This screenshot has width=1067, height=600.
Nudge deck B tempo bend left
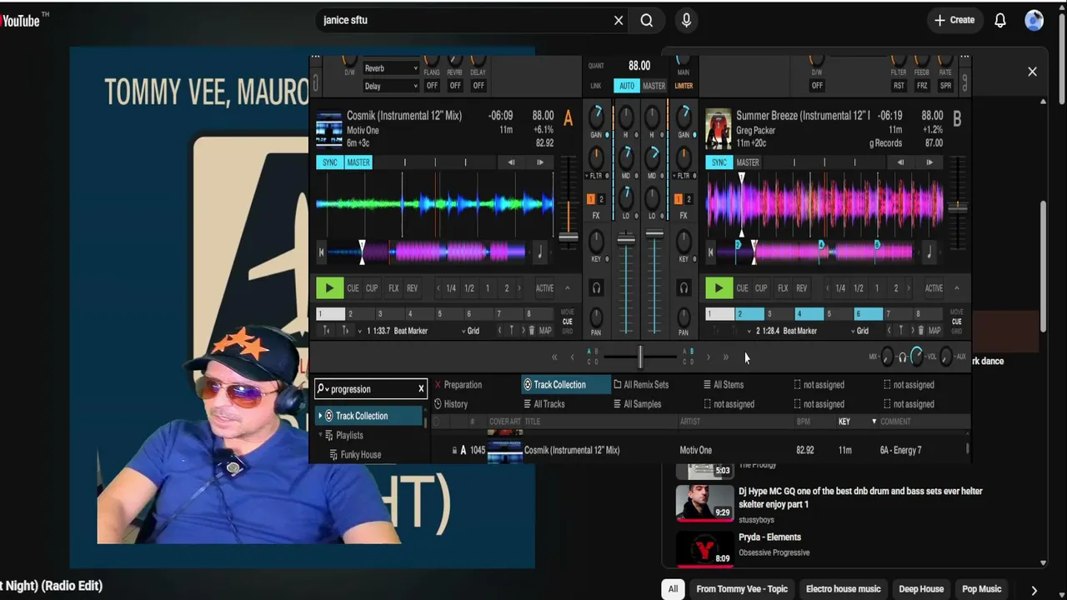pyautogui.click(x=900, y=162)
